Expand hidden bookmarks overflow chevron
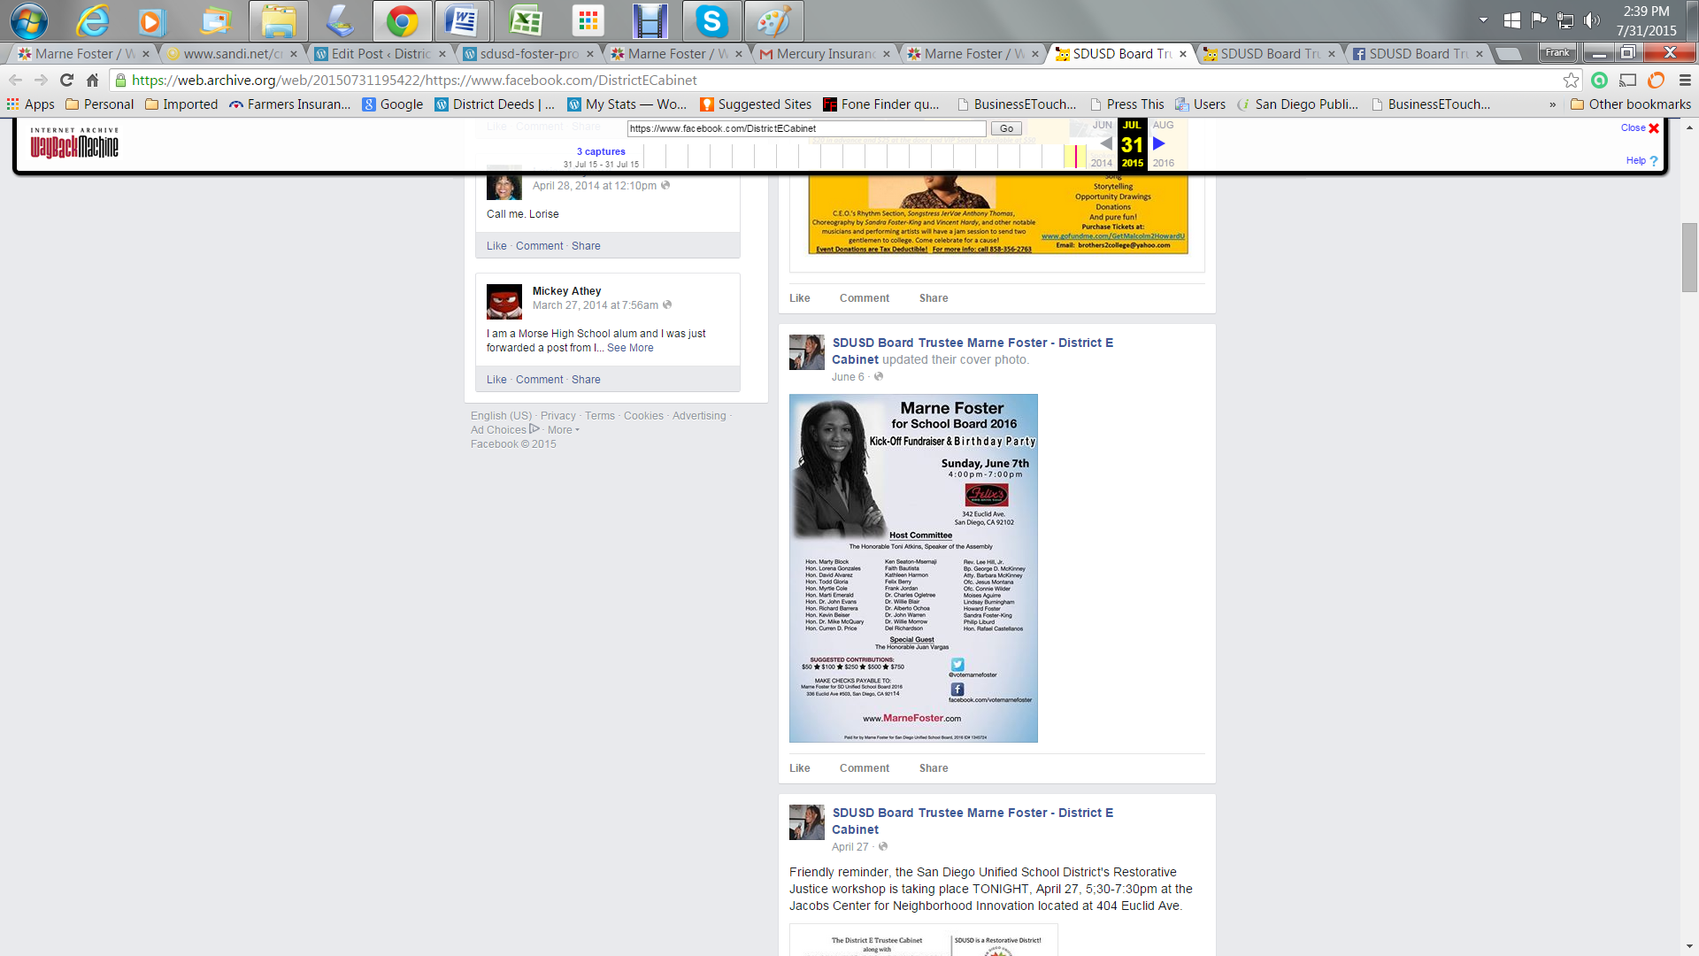Viewport: 1699px width, 956px height. (1552, 104)
